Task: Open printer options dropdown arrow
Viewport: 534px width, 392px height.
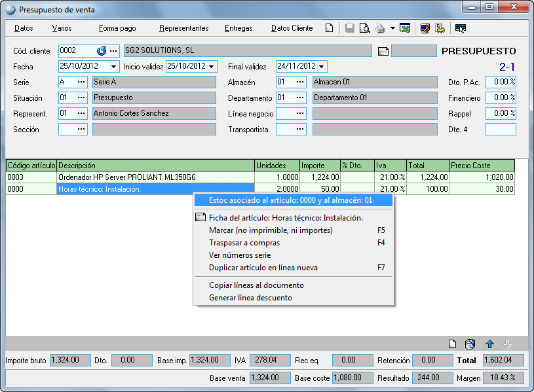Action: pyautogui.click(x=392, y=29)
